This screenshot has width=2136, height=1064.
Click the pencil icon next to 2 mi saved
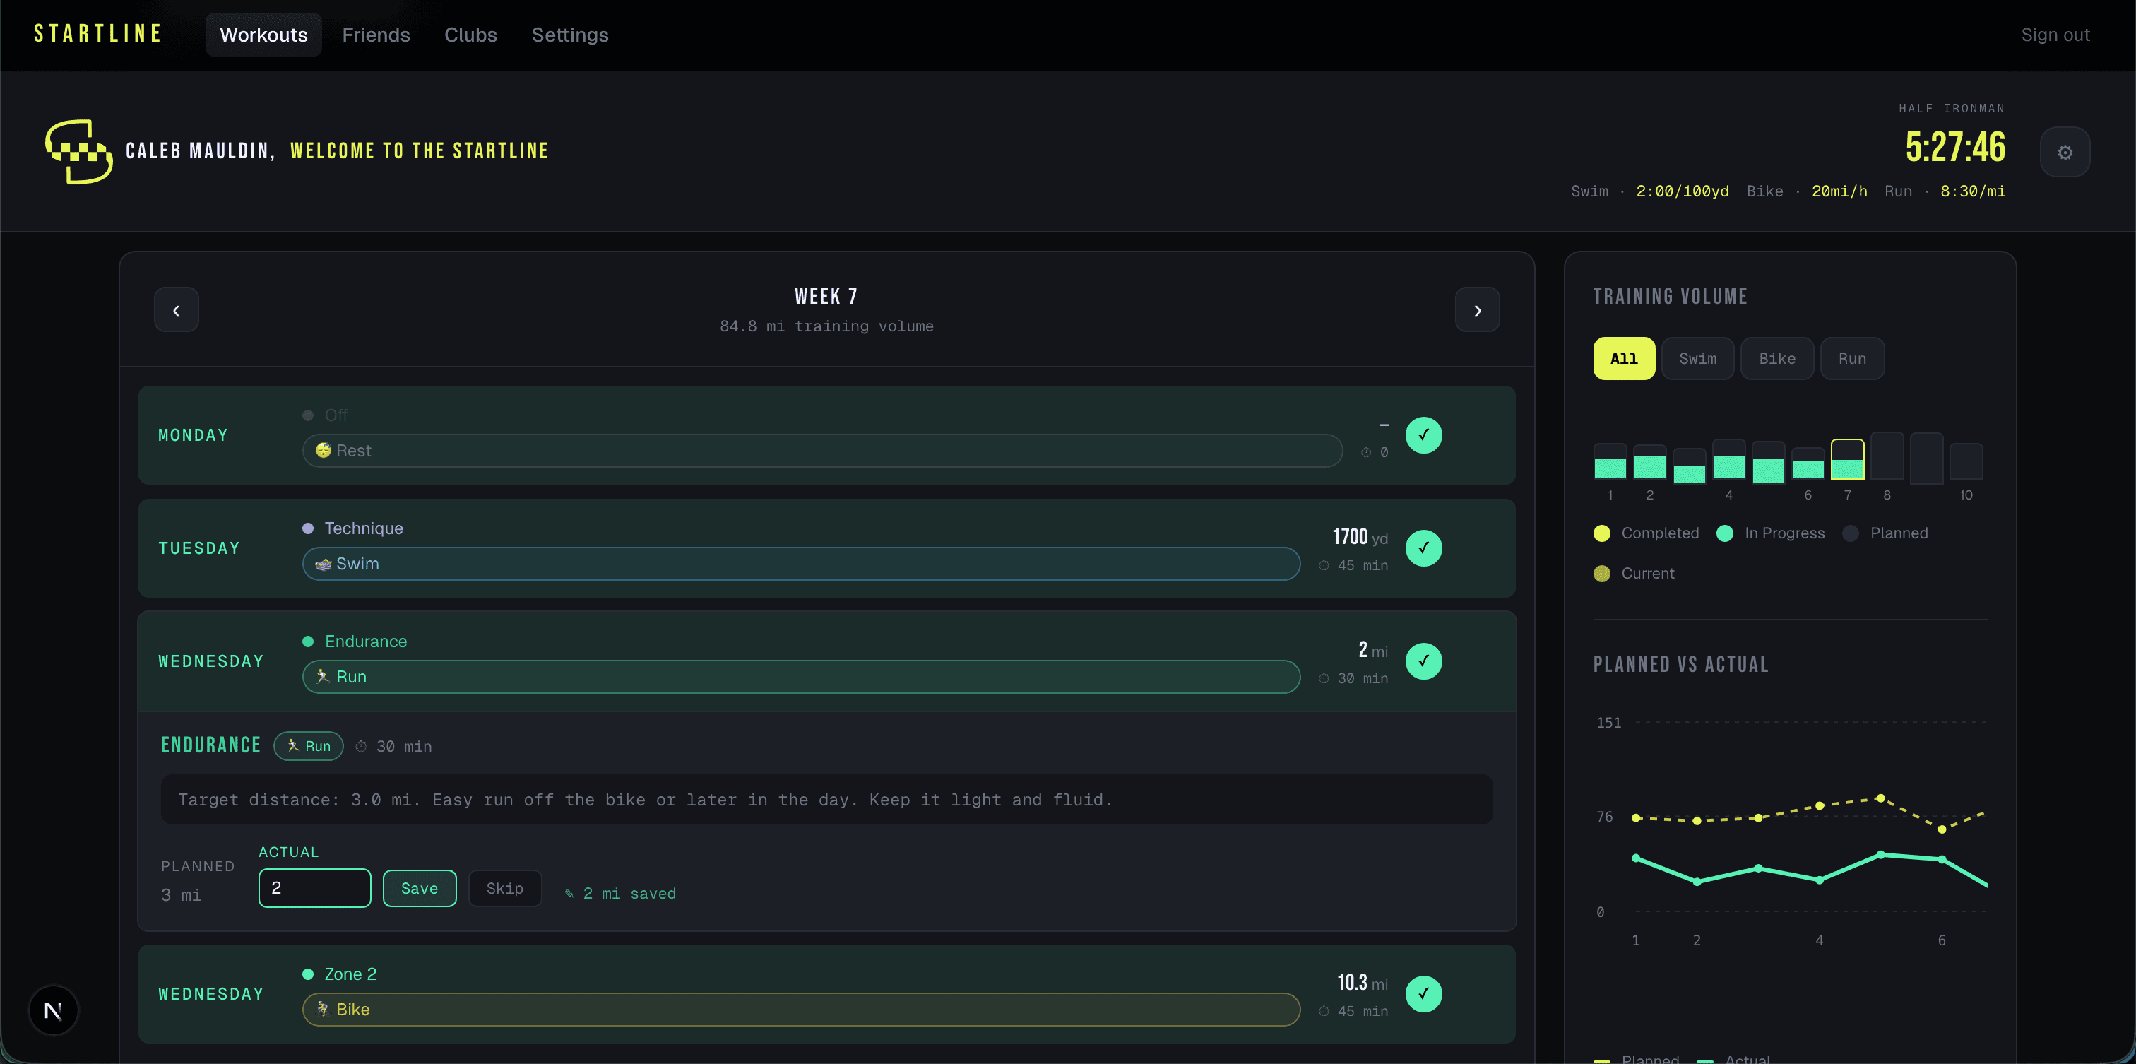coord(569,894)
